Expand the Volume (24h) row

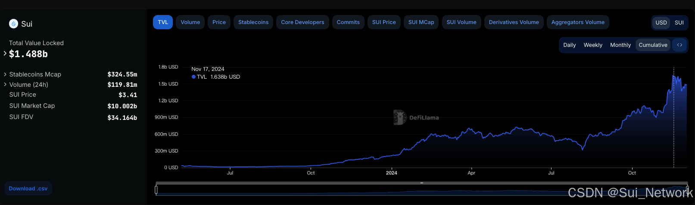[5, 85]
